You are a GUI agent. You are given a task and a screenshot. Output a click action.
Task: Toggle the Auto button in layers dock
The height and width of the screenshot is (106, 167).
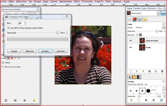pyautogui.click(x=163, y=13)
